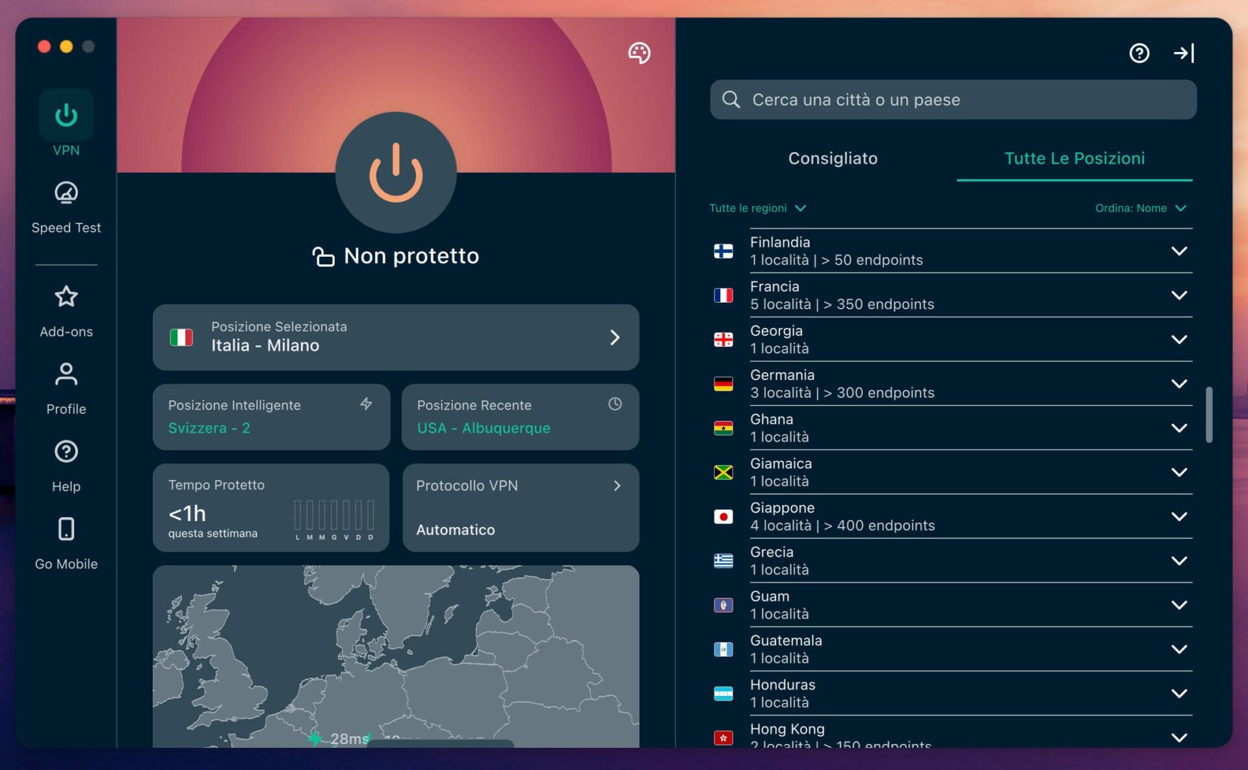Expand the Giappone locations list
This screenshot has width=1248, height=770.
pyautogui.click(x=1179, y=516)
